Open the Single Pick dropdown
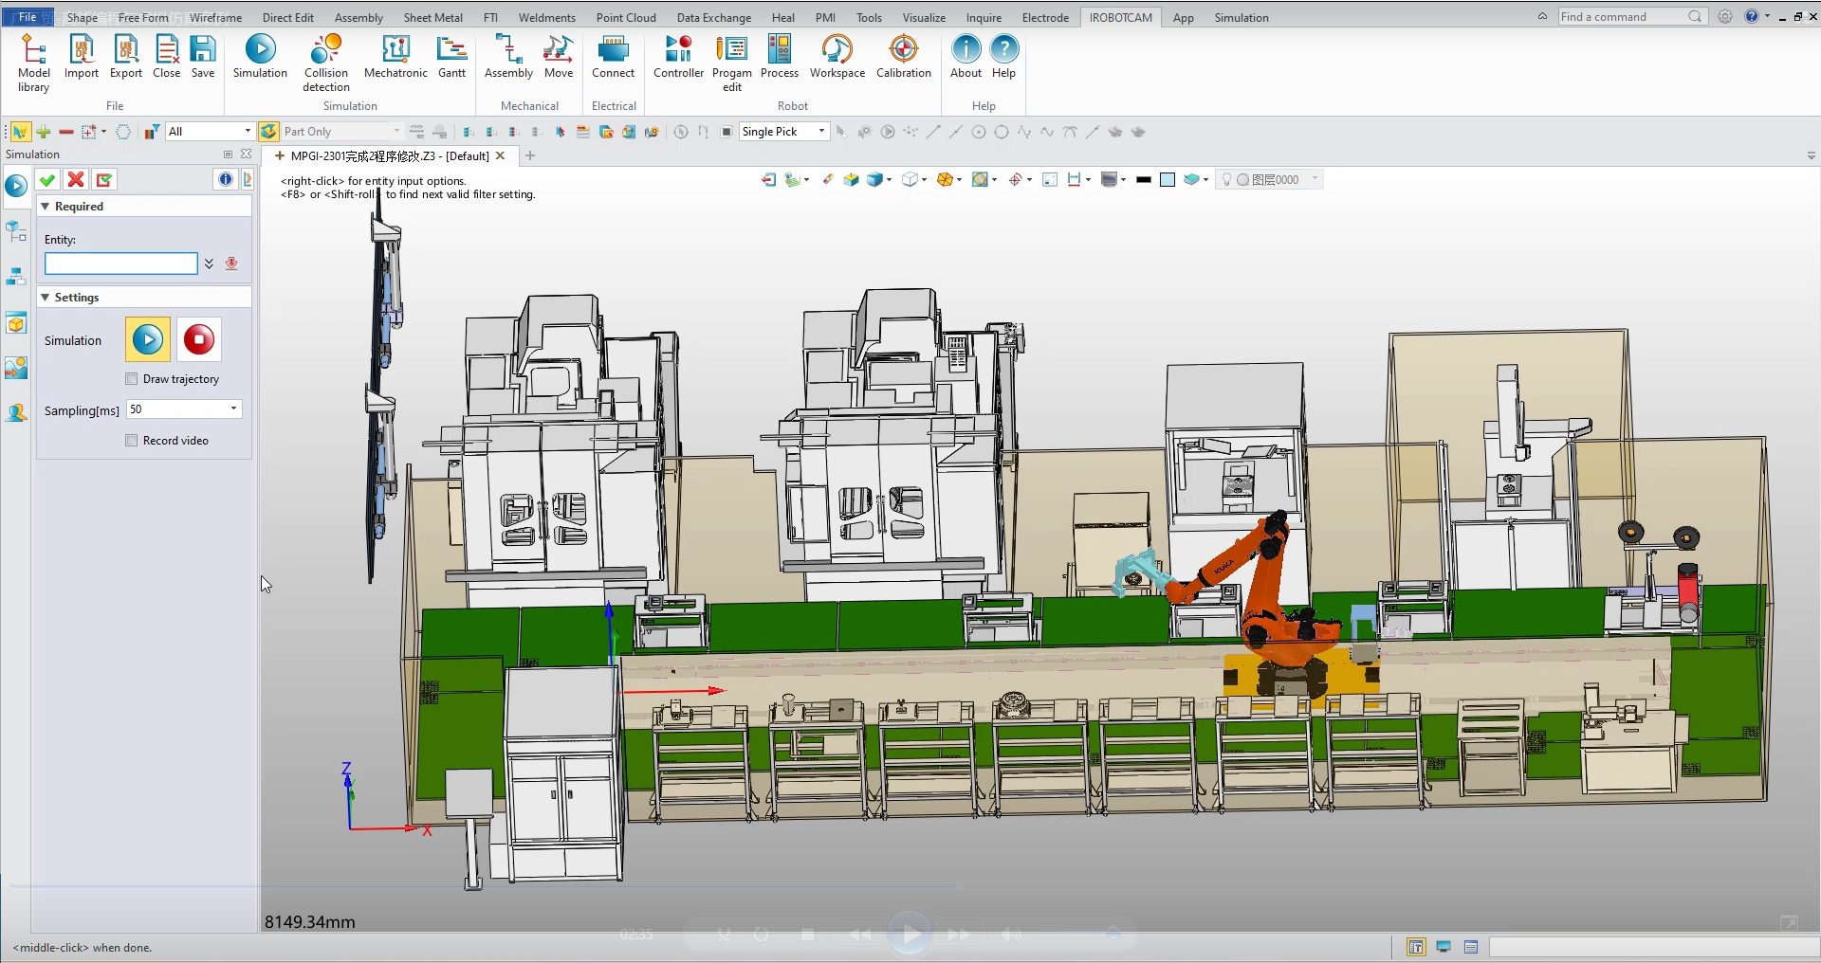Viewport: 1821px width, 963px height. pyautogui.click(x=821, y=132)
